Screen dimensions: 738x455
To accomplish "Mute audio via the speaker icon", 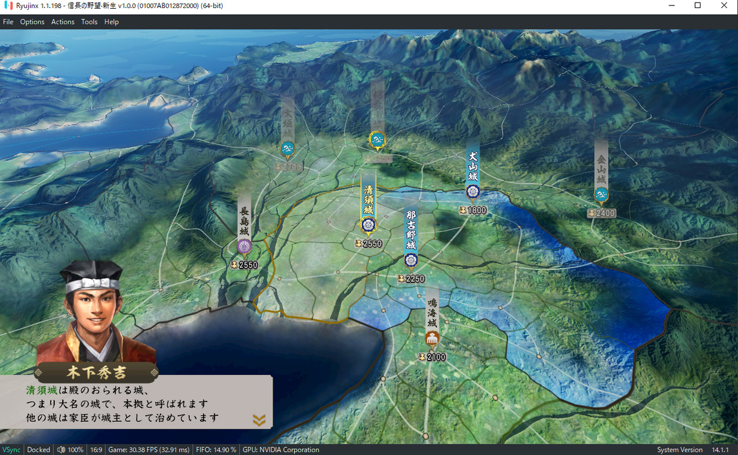I will pyautogui.click(x=61, y=449).
